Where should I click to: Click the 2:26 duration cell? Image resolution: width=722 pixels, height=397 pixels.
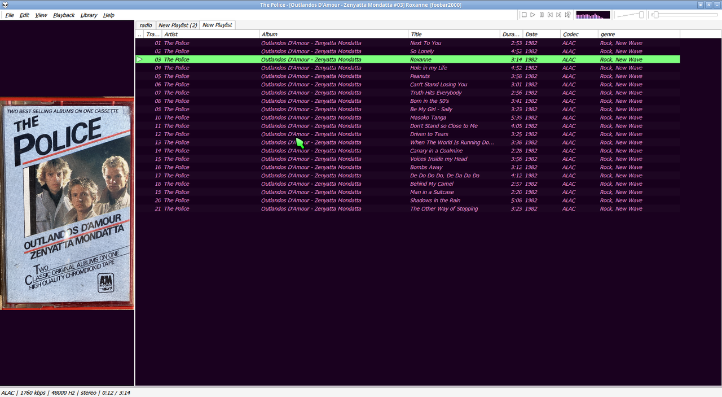[x=516, y=151]
